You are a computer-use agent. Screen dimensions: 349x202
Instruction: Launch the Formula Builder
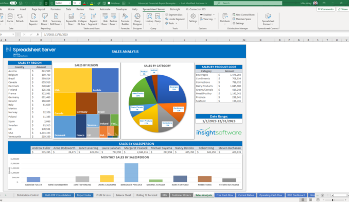[125, 19]
